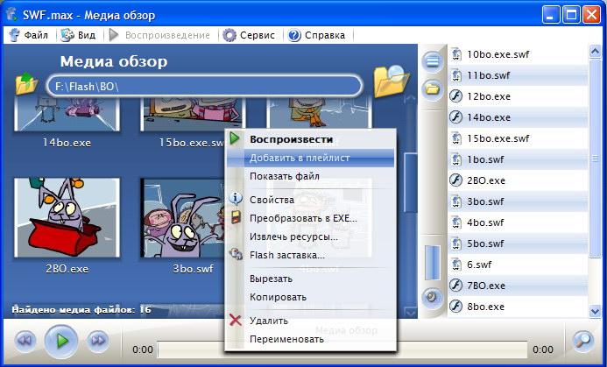Click file icon of 11bo.swf in list
The image size is (607, 367).
click(x=456, y=75)
